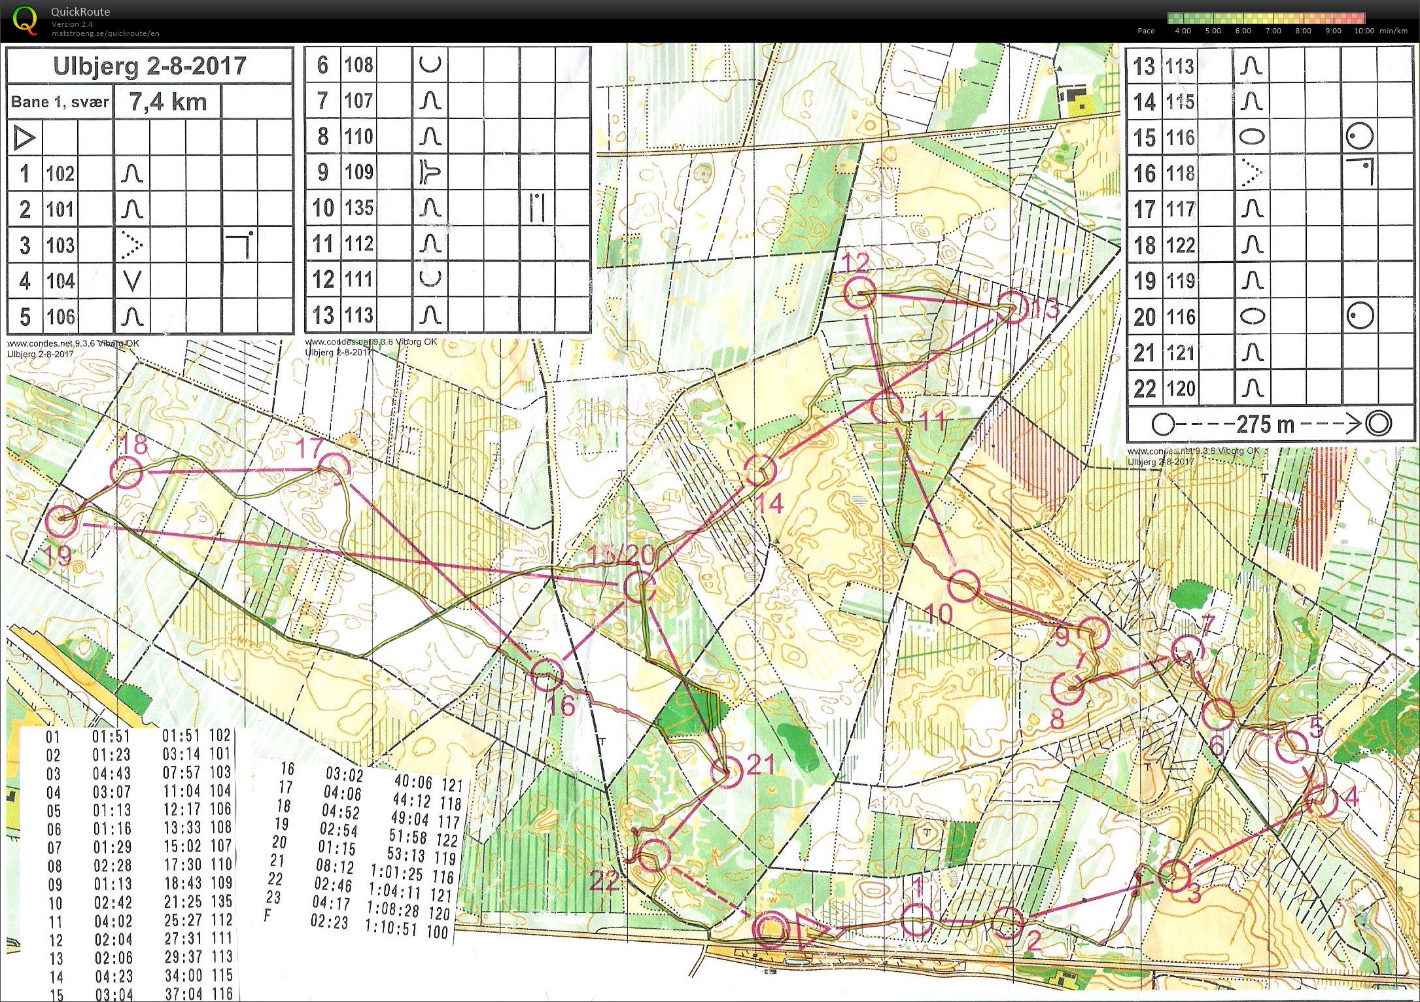
Task: Click the start triangle on the map
Action: click(x=811, y=929)
